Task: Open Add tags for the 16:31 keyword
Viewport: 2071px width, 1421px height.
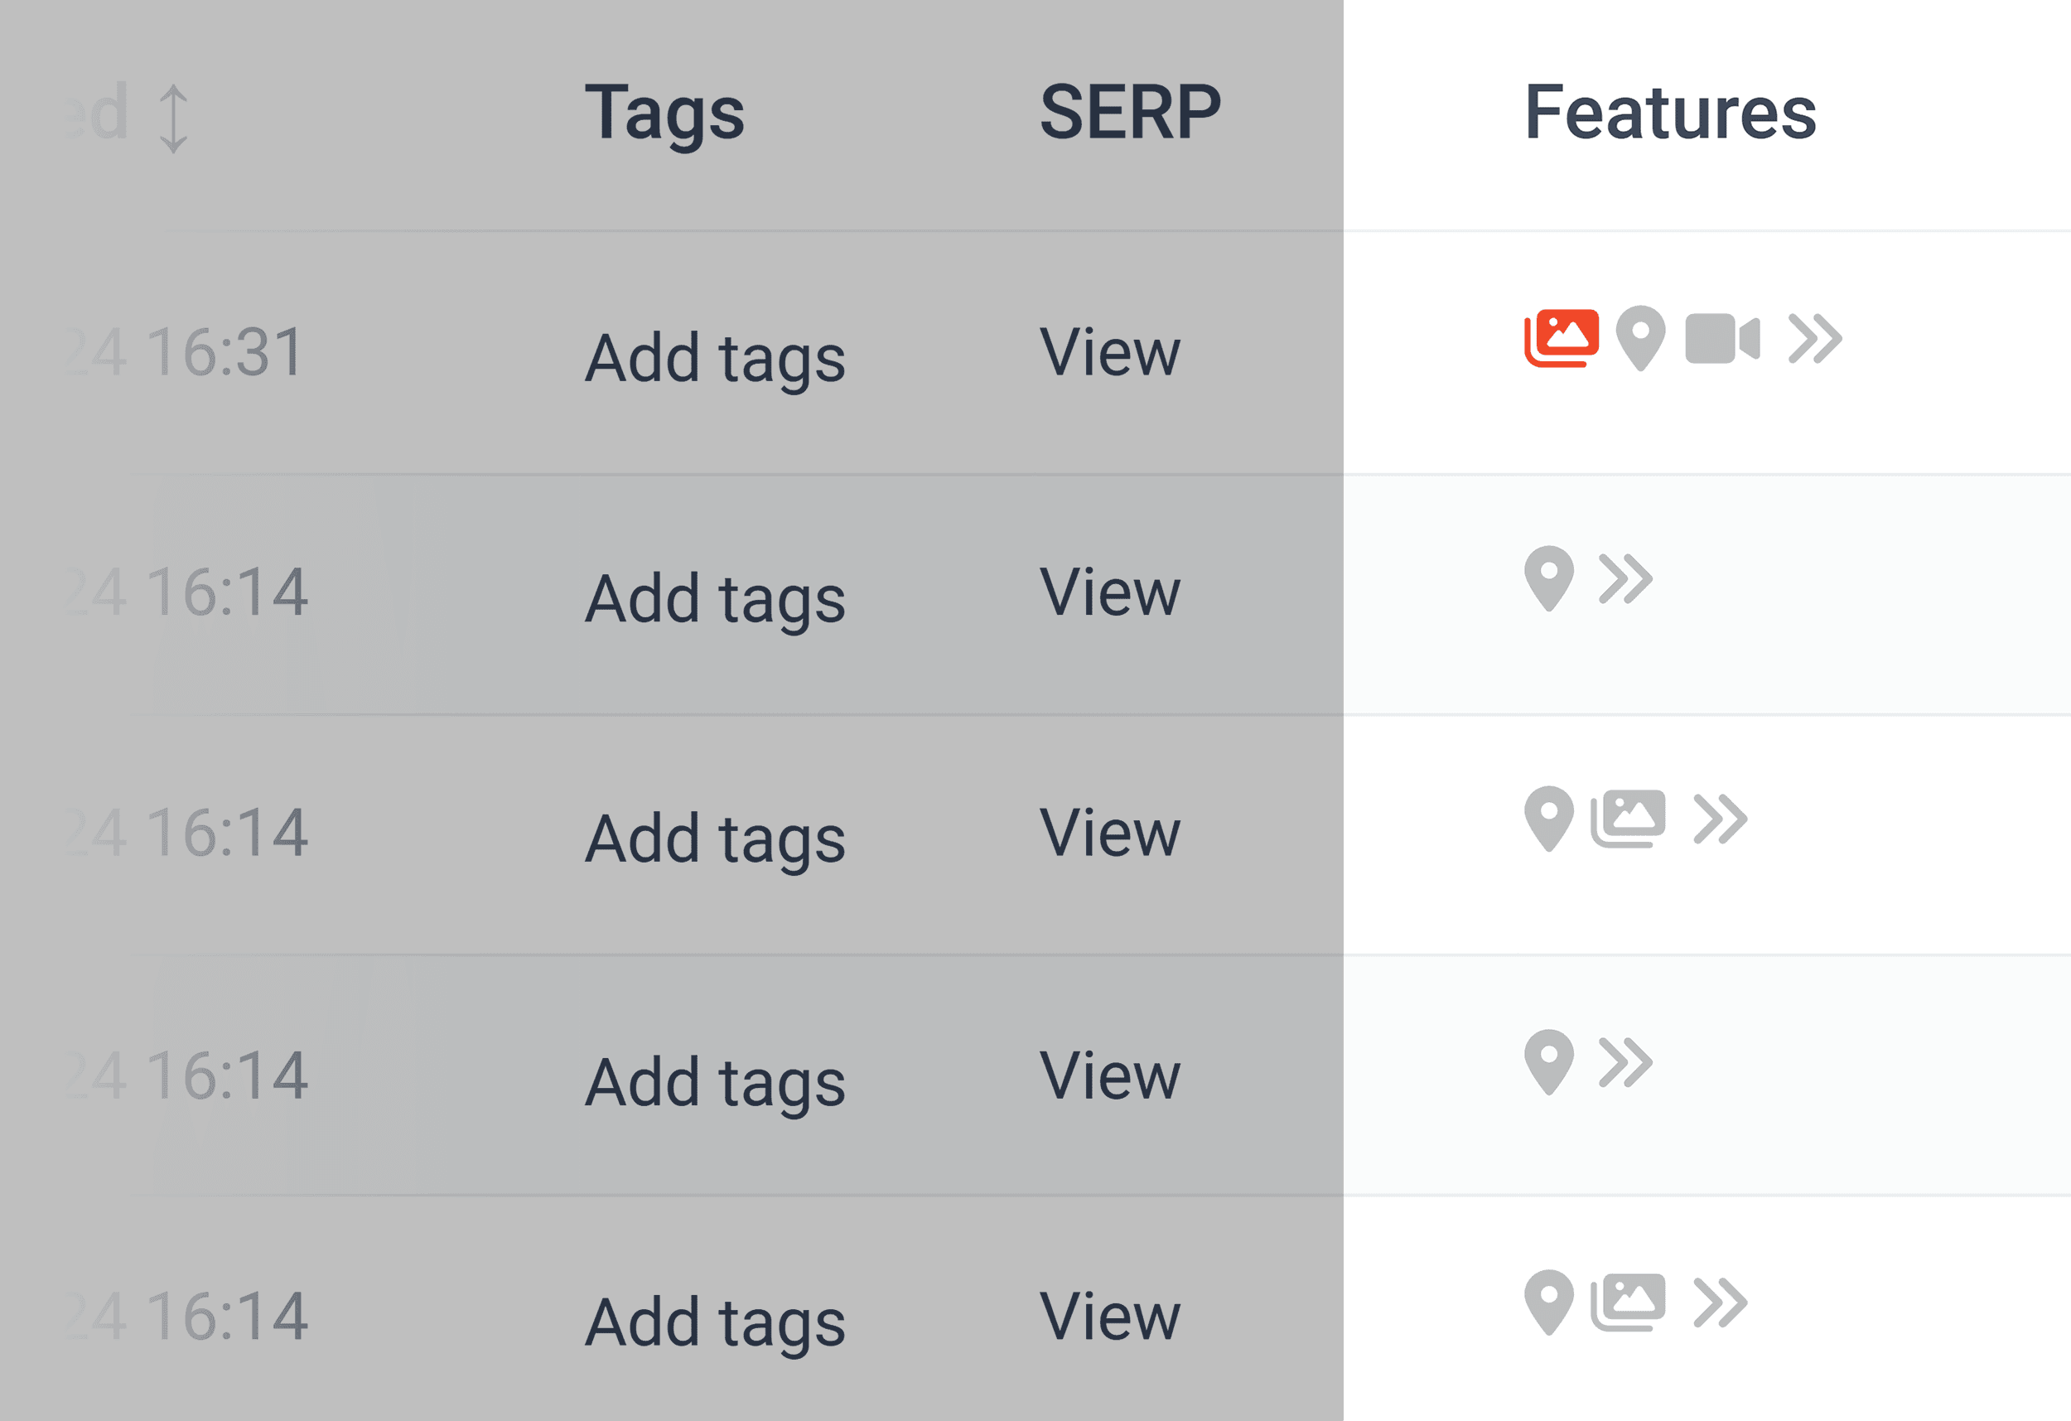Action: click(x=717, y=356)
